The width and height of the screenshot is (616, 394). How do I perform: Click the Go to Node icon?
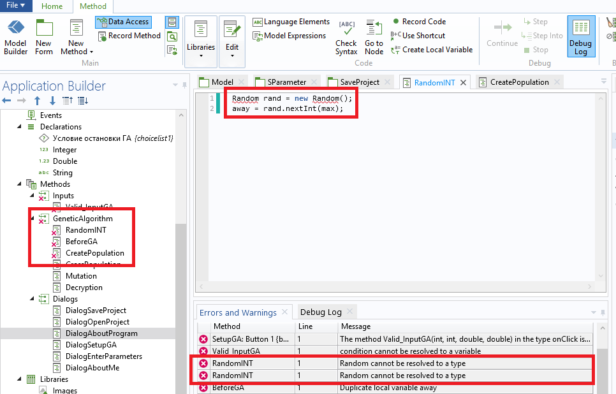pos(374,37)
